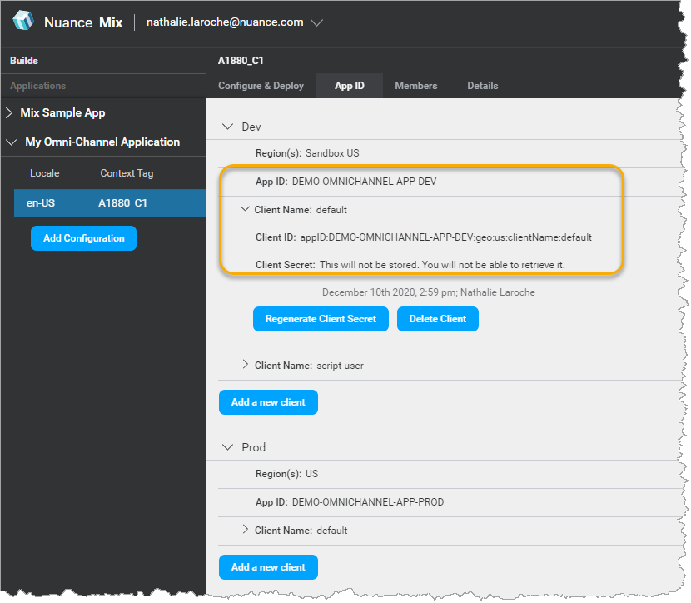The image size is (691, 603).
Task: Collapse the Dev section
Action: (227, 128)
